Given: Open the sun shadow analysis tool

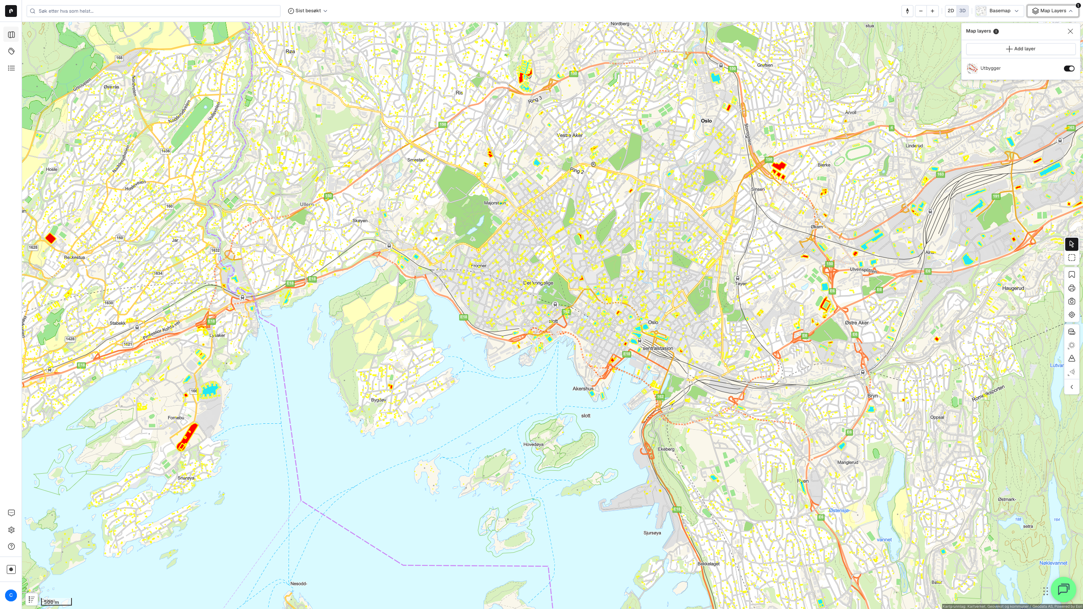Looking at the screenshot, I should pos(1072,346).
